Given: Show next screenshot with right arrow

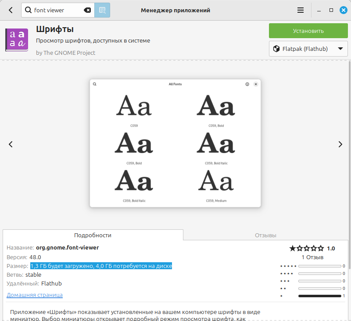Looking at the screenshot, I should click(x=340, y=144).
